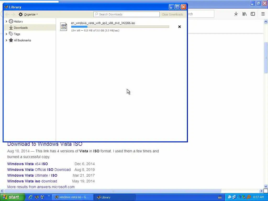The width and height of the screenshot is (268, 201).
Task: Click the horizontal scrollbar thumb
Action: 113,191
